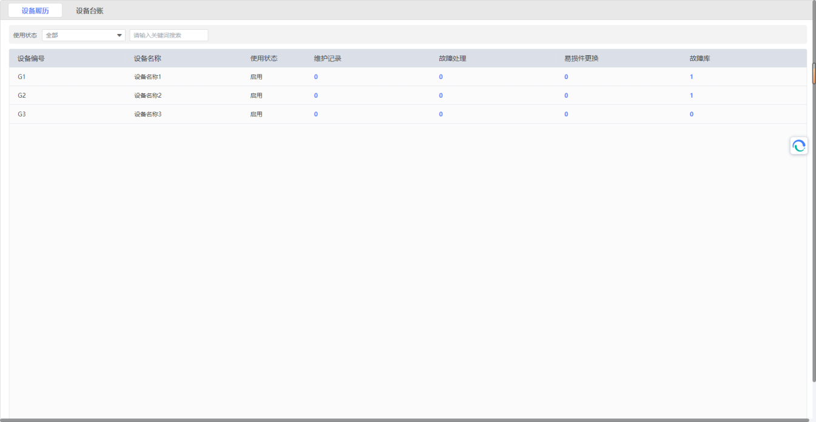The width and height of the screenshot is (816, 422).
Task: Expand the 使用状态 dropdown arrow
Action: tap(119, 35)
